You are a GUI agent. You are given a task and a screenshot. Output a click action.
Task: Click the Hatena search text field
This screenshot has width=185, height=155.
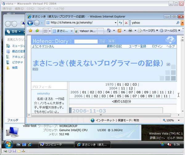tap(86, 41)
